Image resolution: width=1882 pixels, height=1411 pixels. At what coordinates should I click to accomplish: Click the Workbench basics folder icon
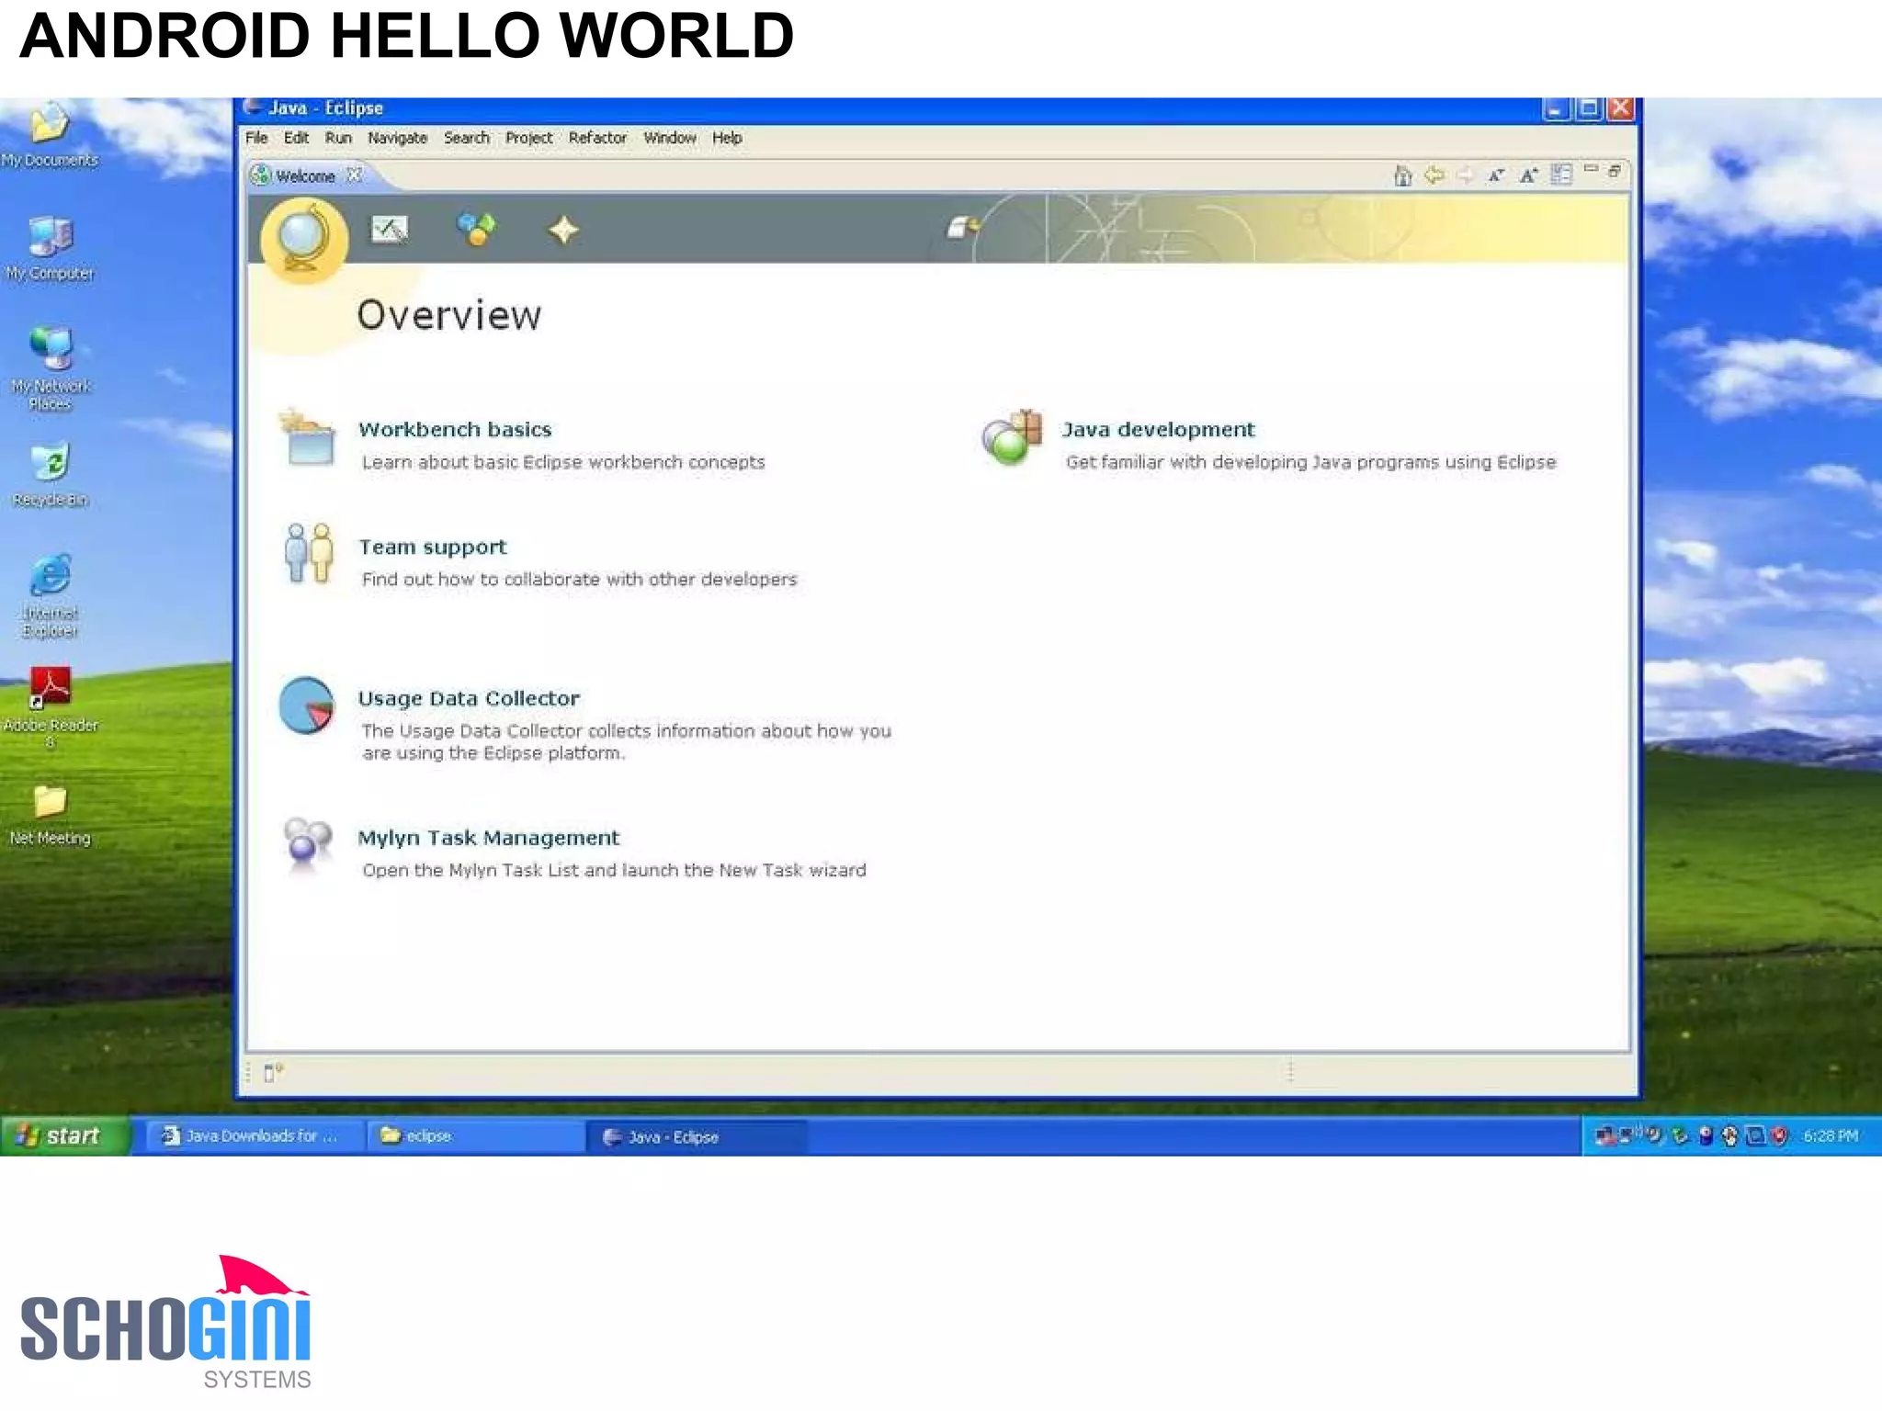(308, 437)
